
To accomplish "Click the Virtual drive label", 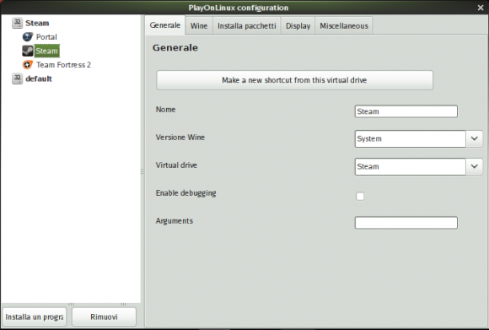I will pos(176,165).
